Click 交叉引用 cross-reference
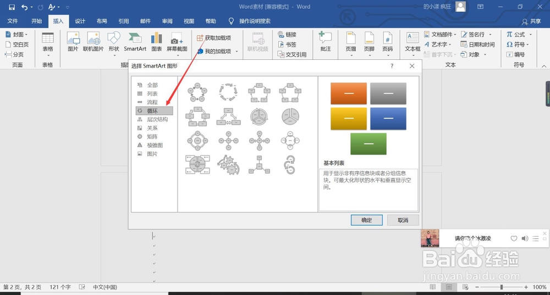This screenshot has height=295, width=550. click(x=292, y=54)
